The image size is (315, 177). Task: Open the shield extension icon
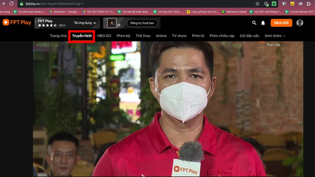pyautogui.click(x=266, y=4)
